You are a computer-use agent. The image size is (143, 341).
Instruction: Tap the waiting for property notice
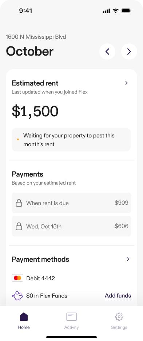point(71,140)
